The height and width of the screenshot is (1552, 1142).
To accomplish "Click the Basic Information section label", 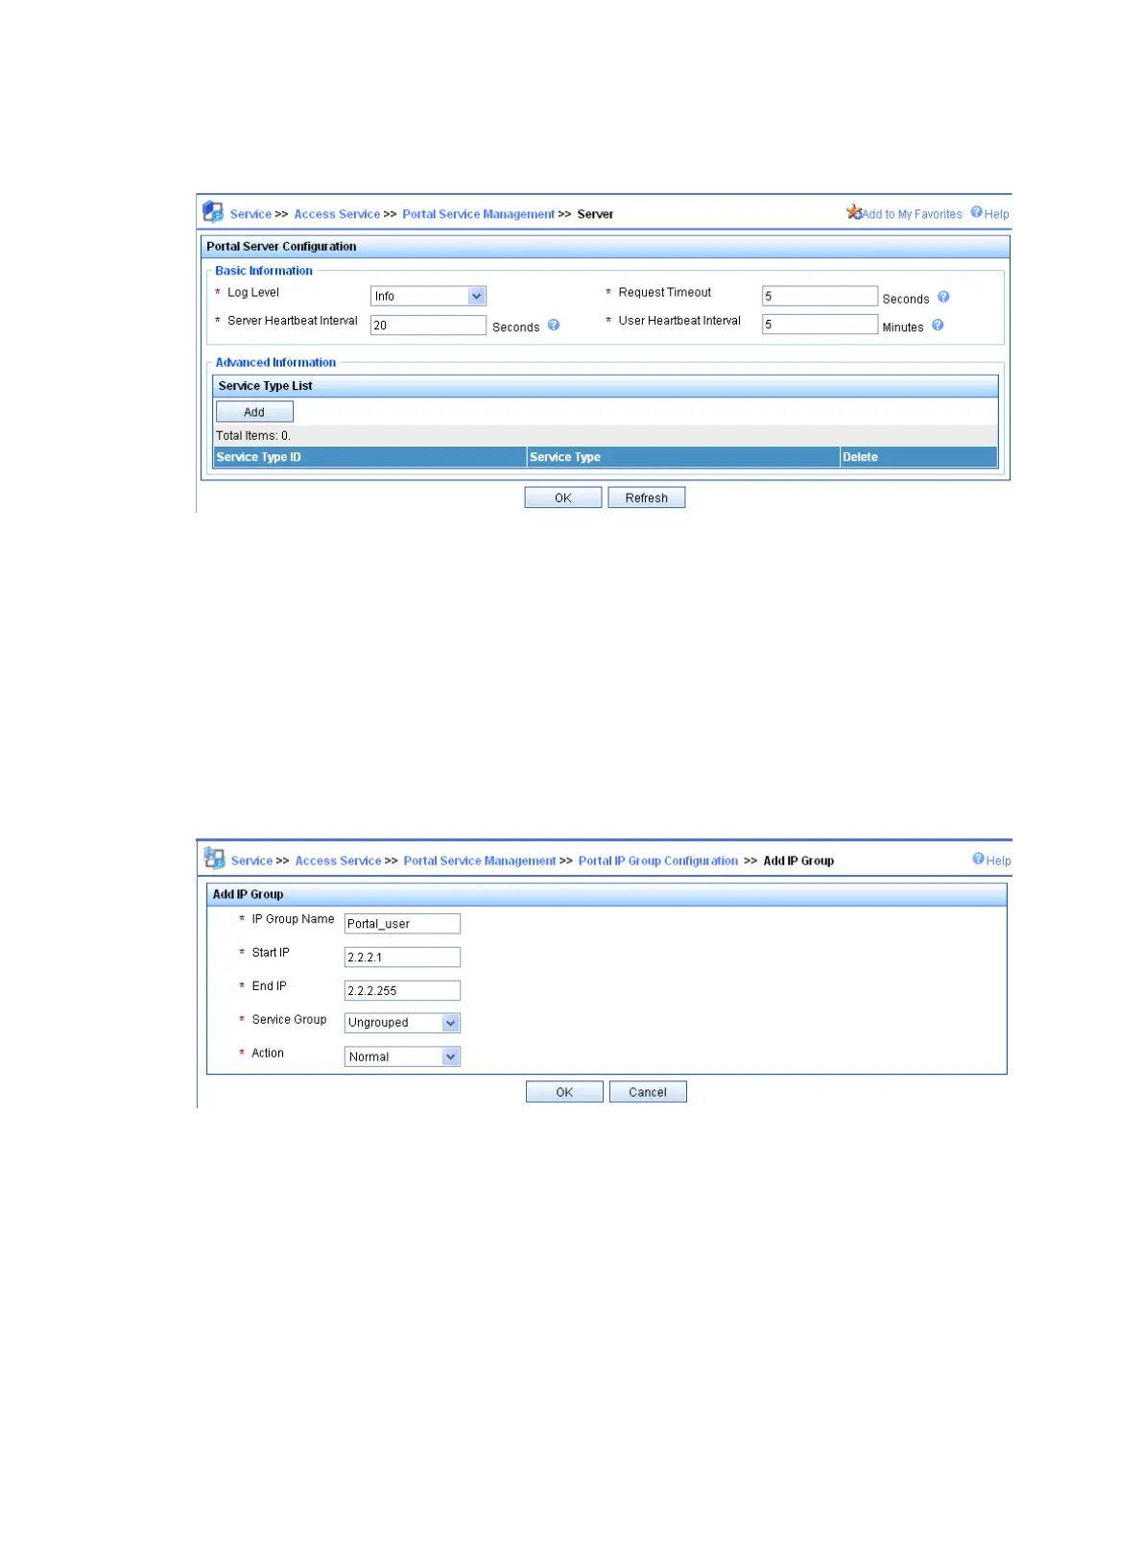I will click(264, 271).
